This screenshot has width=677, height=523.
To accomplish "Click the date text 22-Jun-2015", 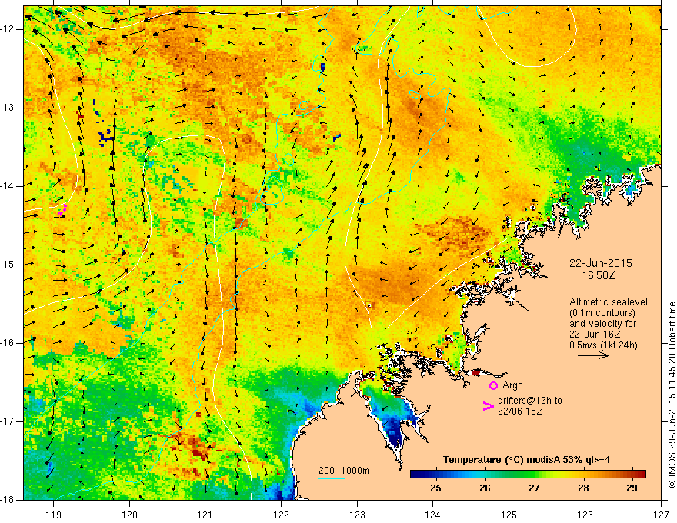I will [601, 263].
